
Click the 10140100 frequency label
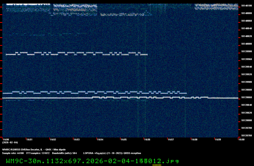click(x=246, y=6)
